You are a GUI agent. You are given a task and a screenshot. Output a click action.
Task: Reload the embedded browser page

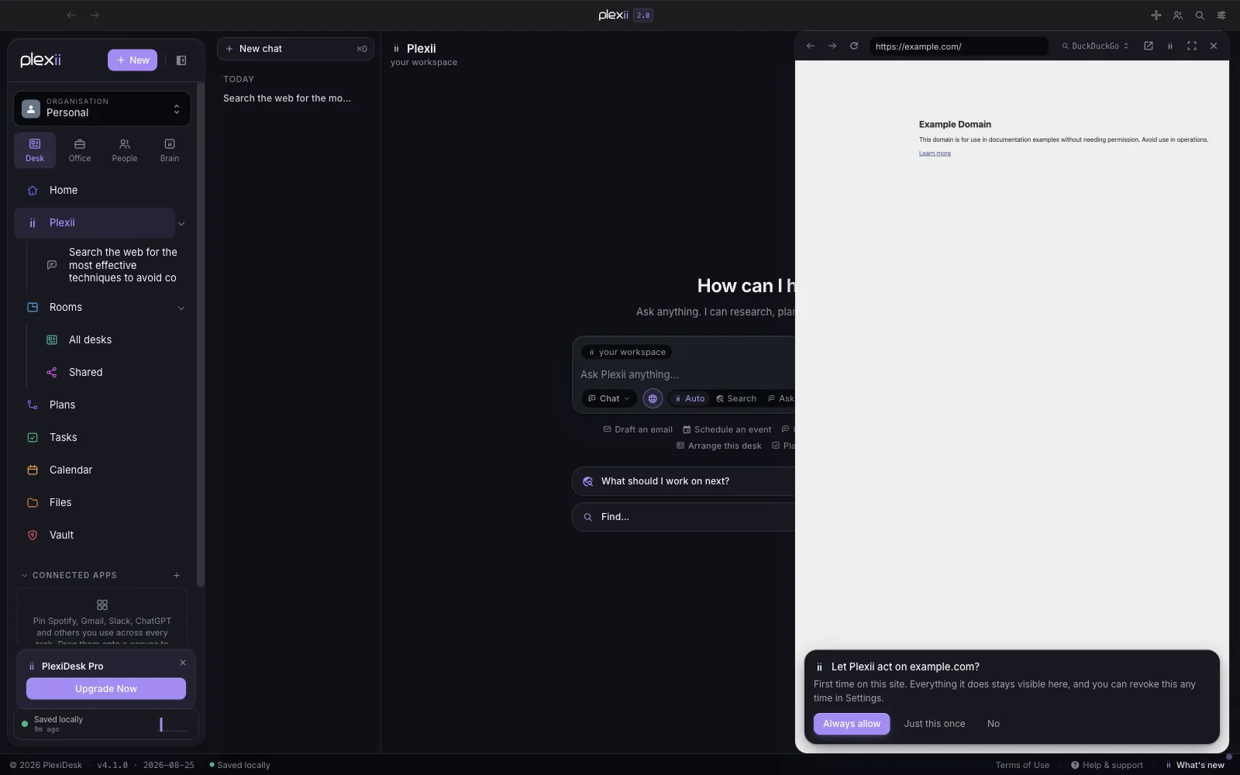[x=854, y=46]
